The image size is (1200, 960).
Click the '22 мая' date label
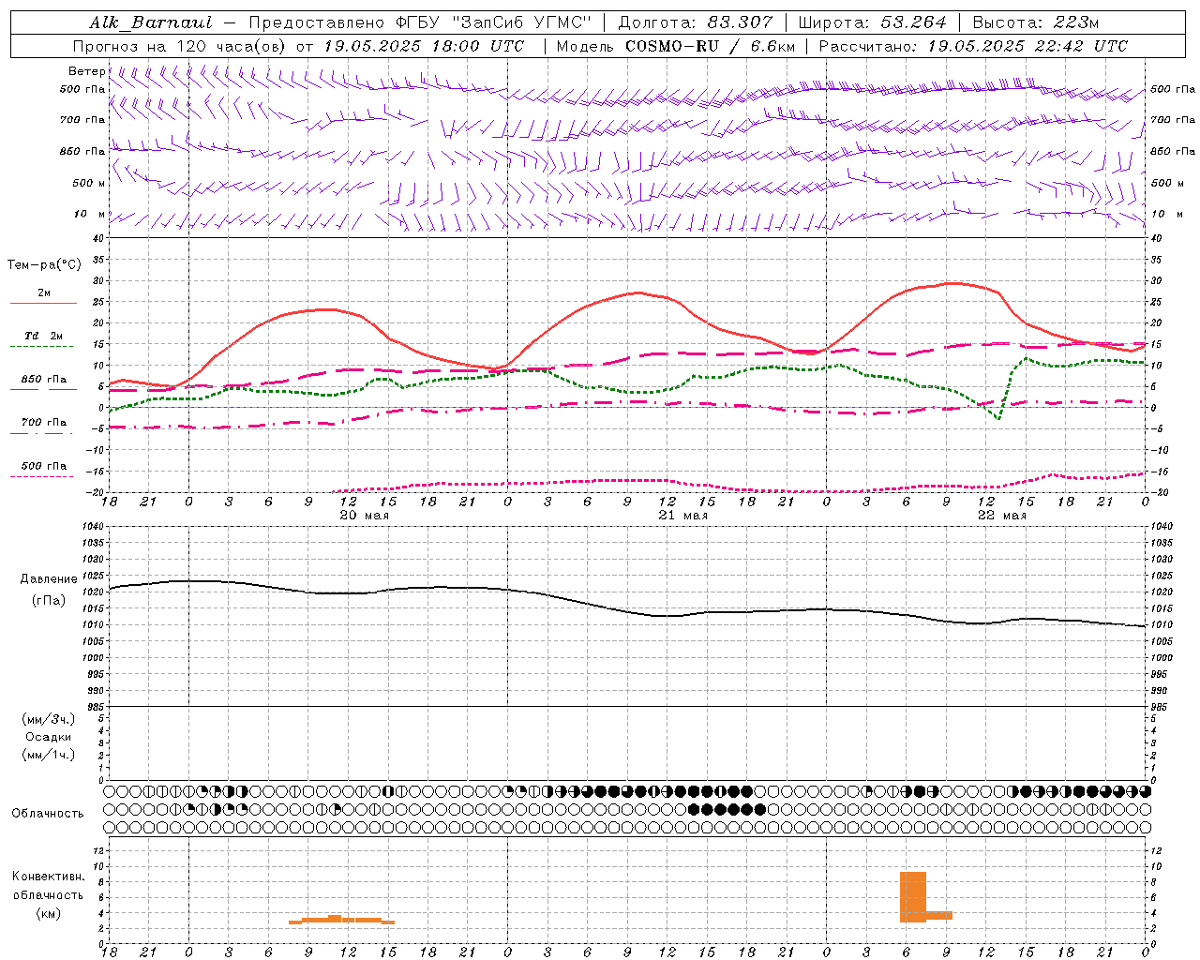click(1002, 516)
